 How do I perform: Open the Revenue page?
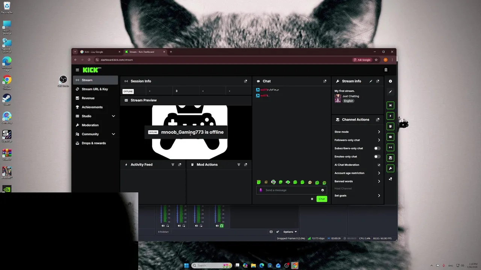pos(95,98)
